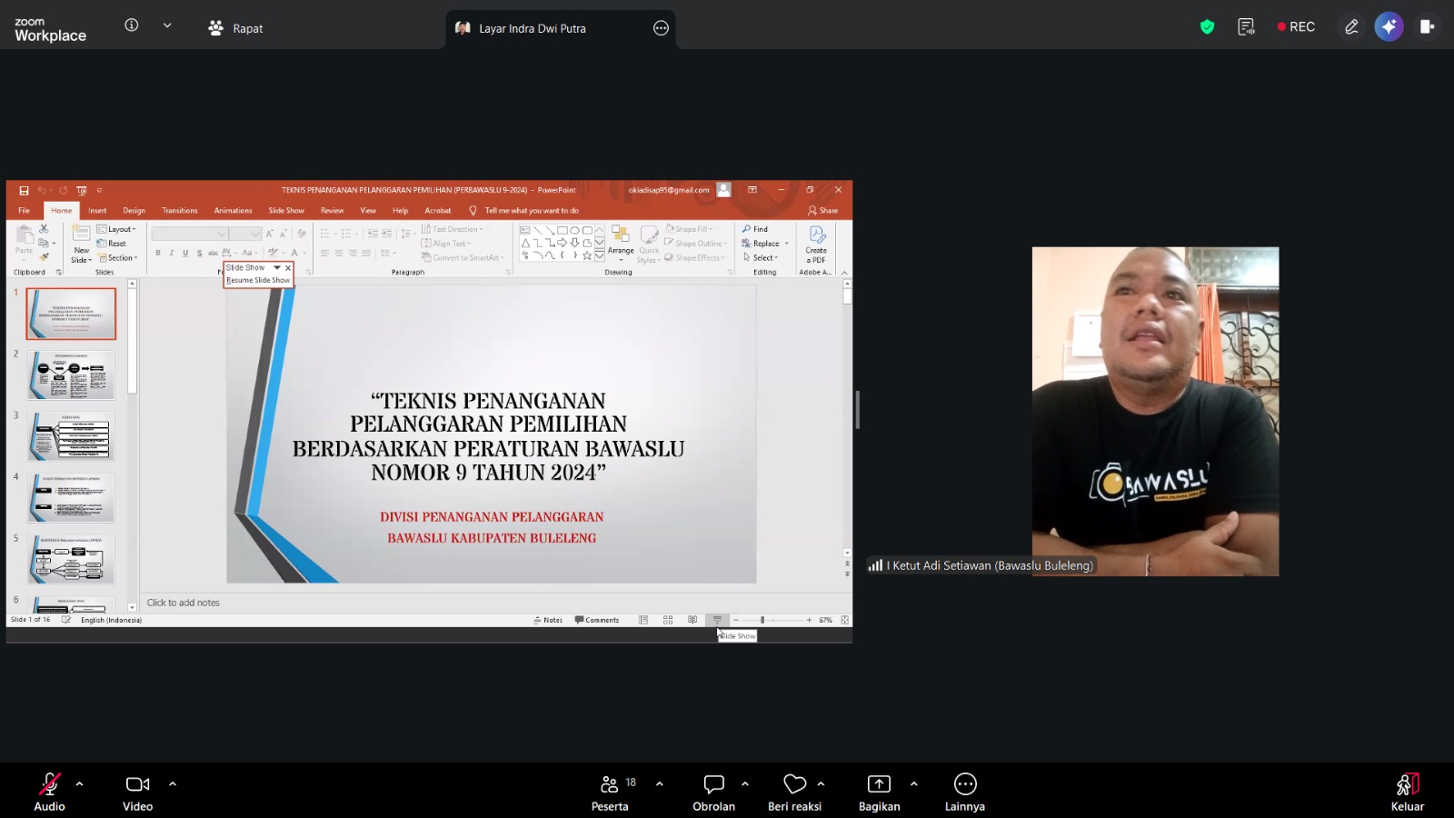Switch to the Insert tab
Screen dimensions: 1454x818
click(x=97, y=210)
